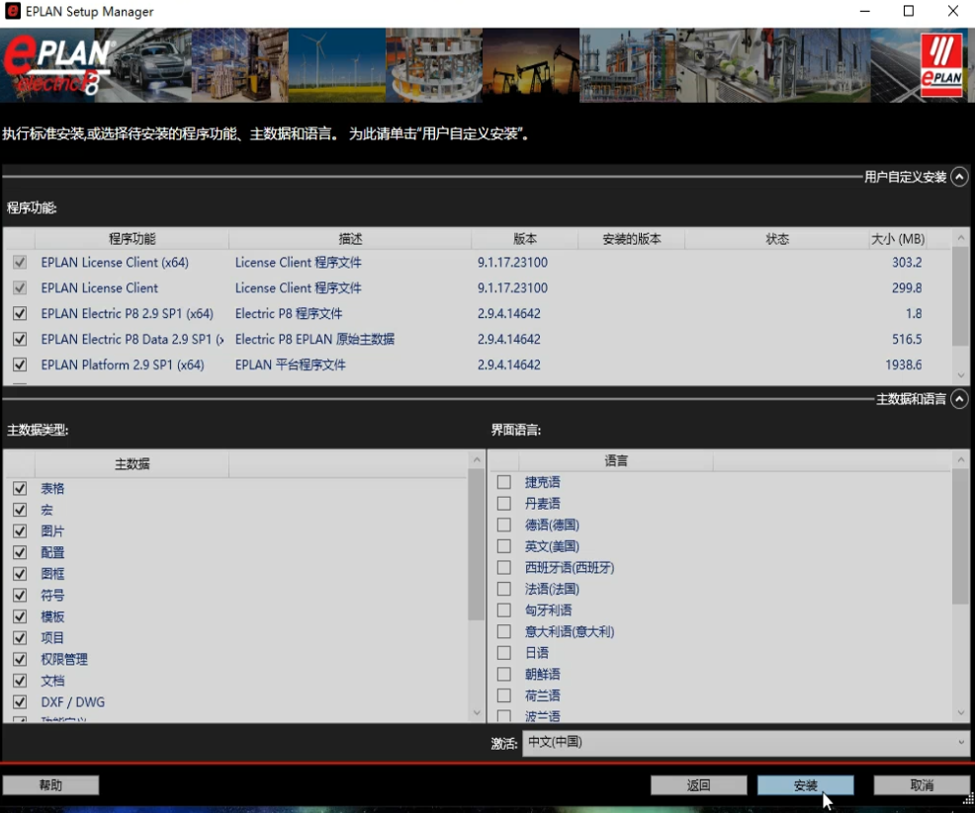The image size is (975, 813).
Task: Uncheck the 宏 master data type
Action: pyautogui.click(x=20, y=510)
